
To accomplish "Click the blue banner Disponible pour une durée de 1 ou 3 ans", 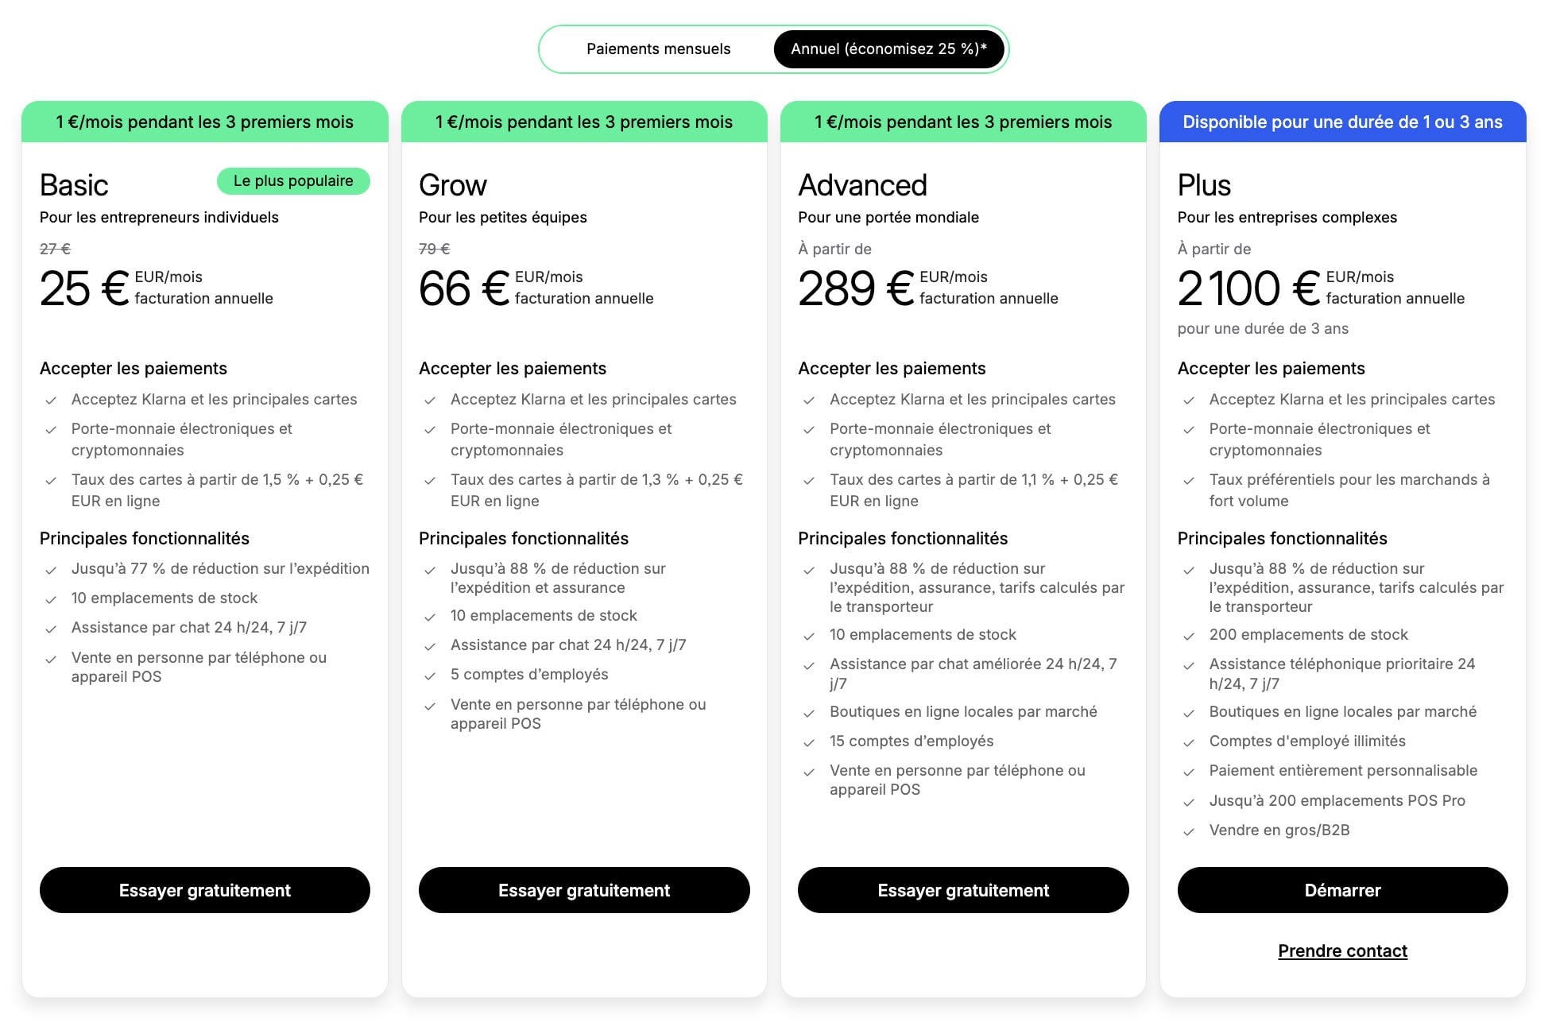I will point(1342,122).
